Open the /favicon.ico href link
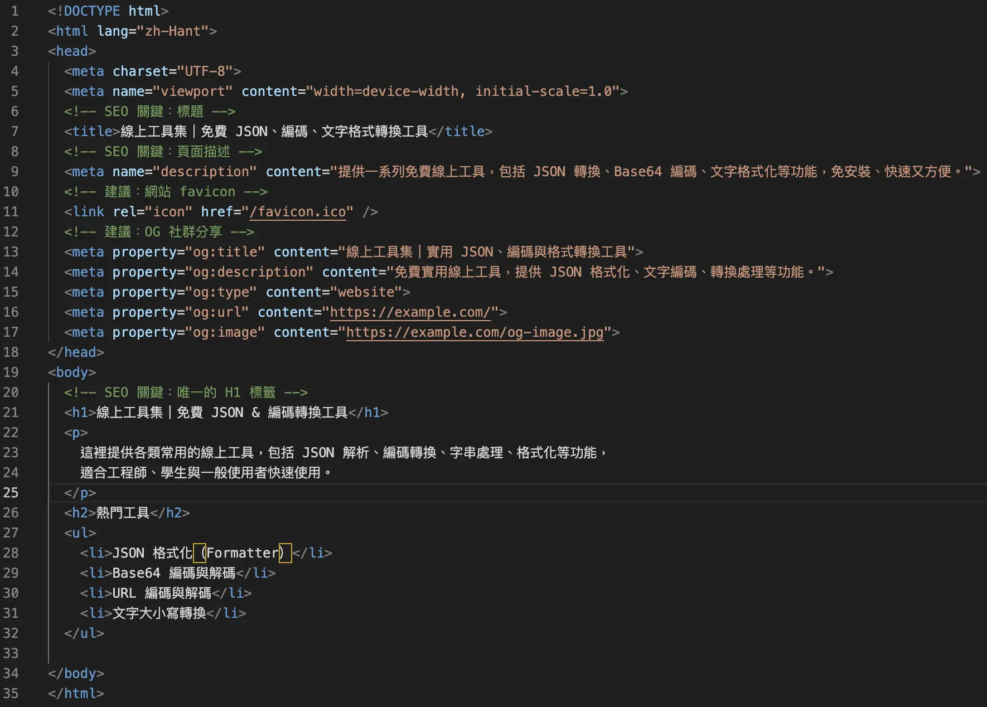The image size is (987, 707). pyautogui.click(x=297, y=212)
